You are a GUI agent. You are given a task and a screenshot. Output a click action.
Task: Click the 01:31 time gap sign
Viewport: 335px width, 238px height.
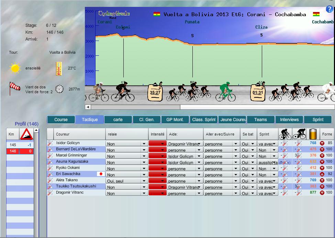[x=257, y=92]
